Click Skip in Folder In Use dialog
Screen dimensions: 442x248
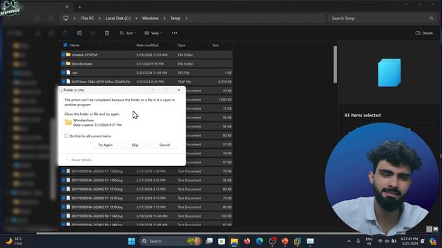click(135, 145)
